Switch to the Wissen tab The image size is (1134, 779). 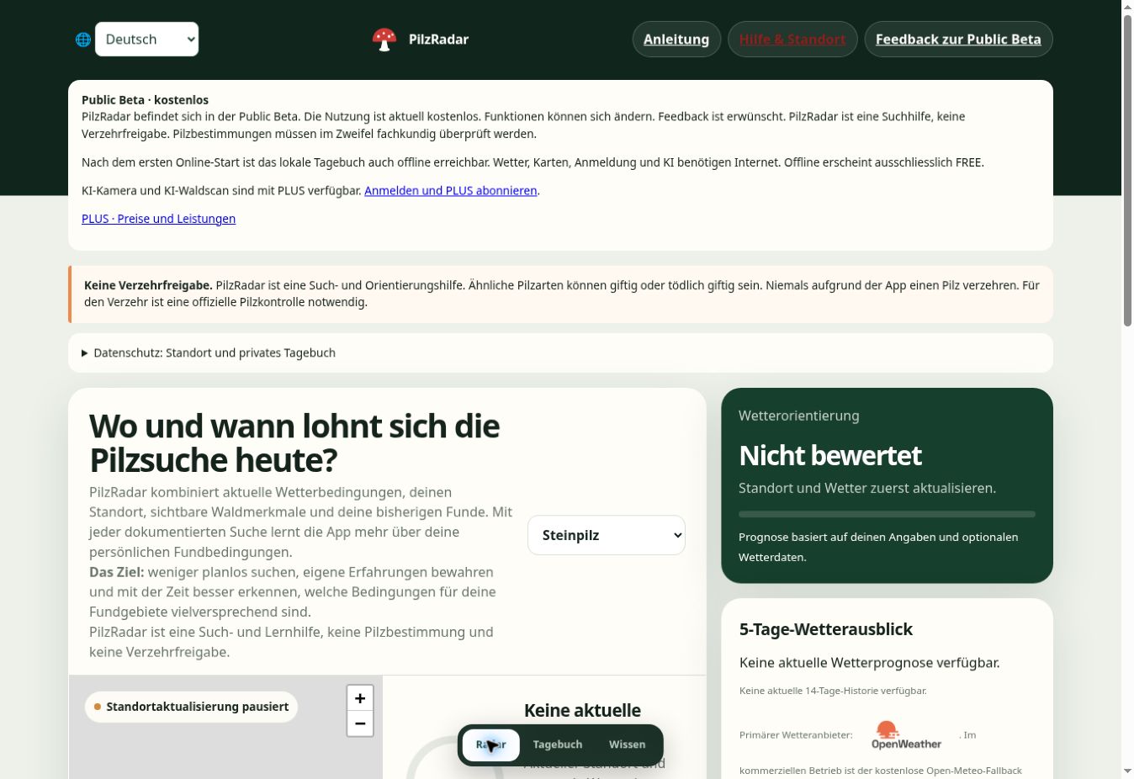[x=628, y=745]
